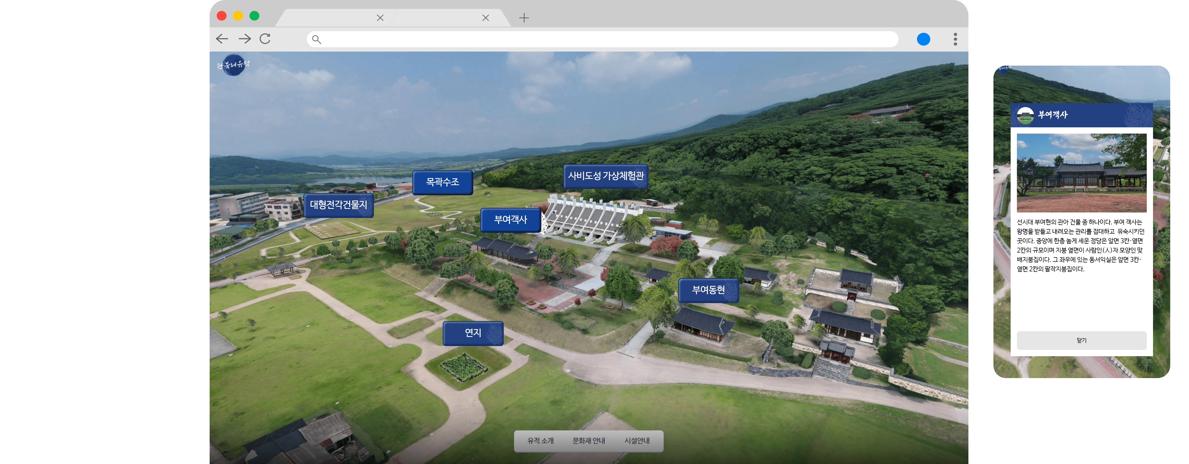Click the magnifier icon in the address bar

(317, 39)
